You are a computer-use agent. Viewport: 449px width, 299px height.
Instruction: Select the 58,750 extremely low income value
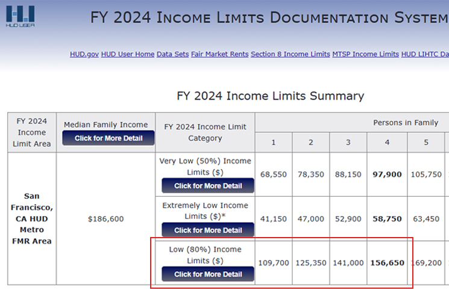coord(387,219)
